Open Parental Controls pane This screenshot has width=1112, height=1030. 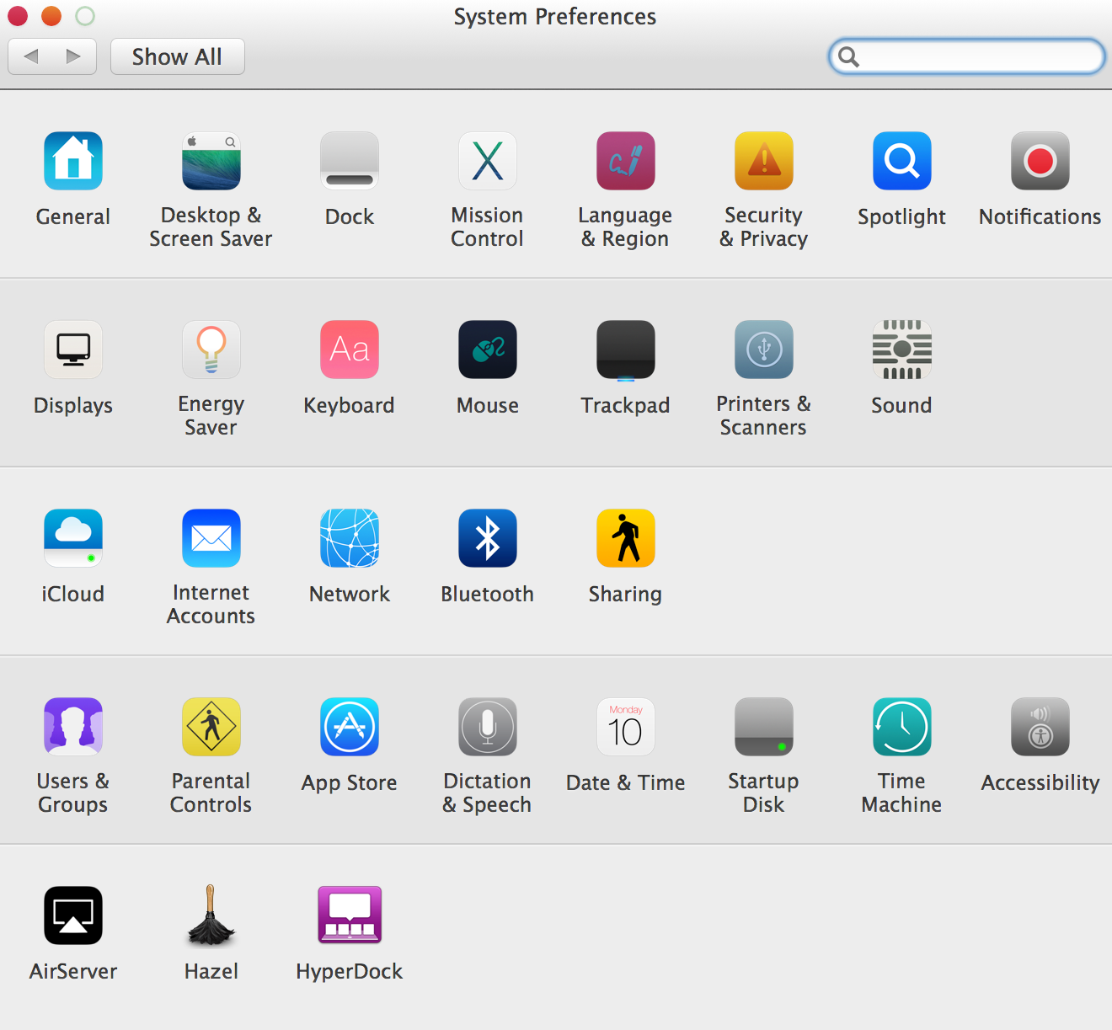(211, 727)
